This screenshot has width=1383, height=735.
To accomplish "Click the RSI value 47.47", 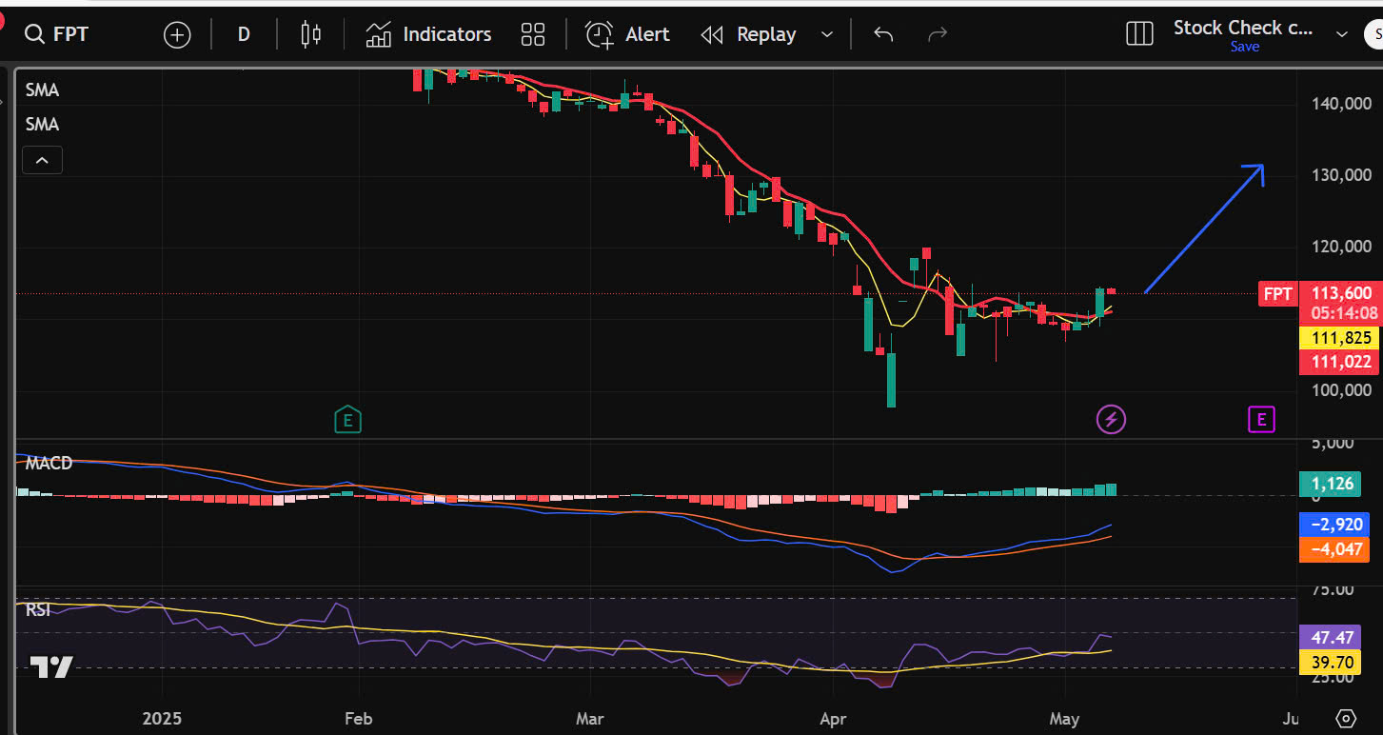I will tap(1333, 637).
